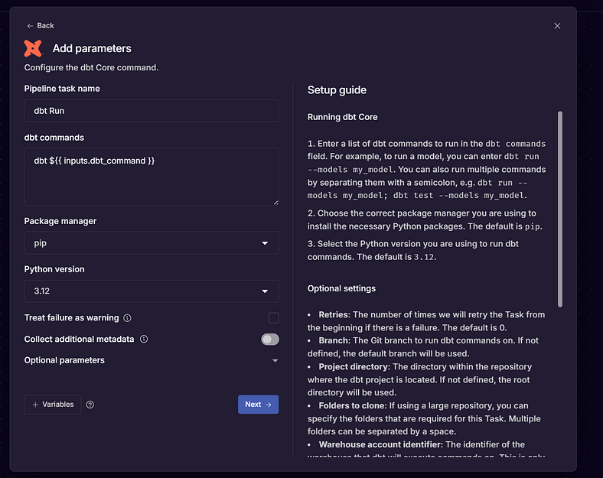This screenshot has width=603, height=478.
Task: Enable Collect additional metadata toggle
Action: pos(270,340)
